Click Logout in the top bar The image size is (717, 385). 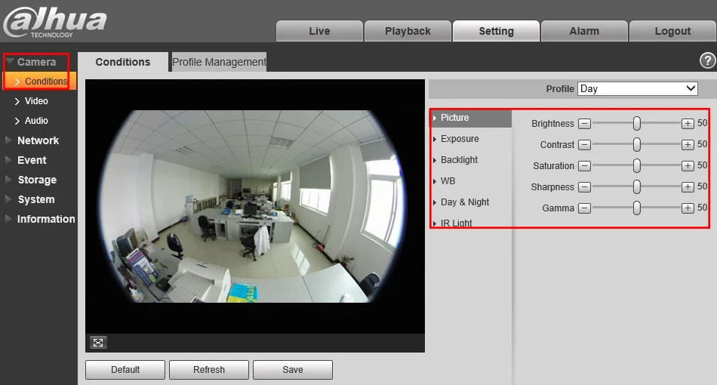pyautogui.click(x=672, y=31)
